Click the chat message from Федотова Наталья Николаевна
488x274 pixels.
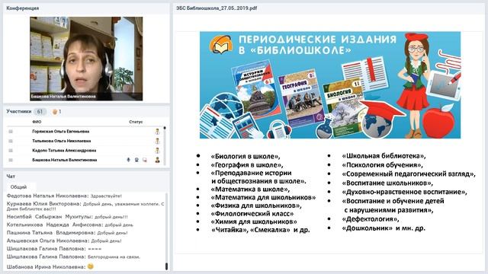[64, 196]
